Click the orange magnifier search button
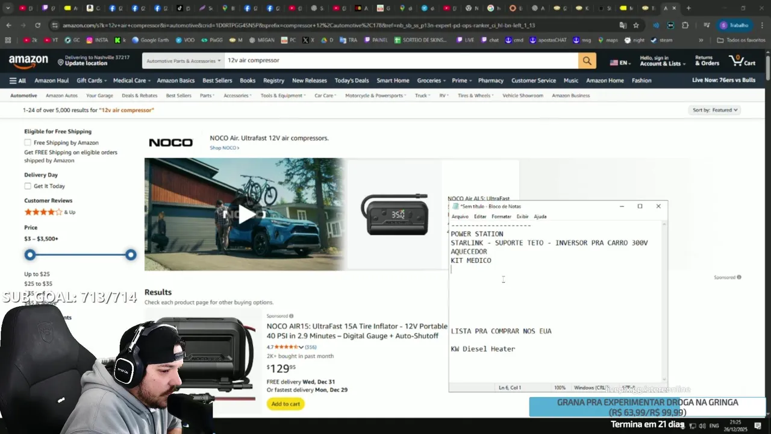The width and height of the screenshot is (771, 434). pyautogui.click(x=587, y=60)
